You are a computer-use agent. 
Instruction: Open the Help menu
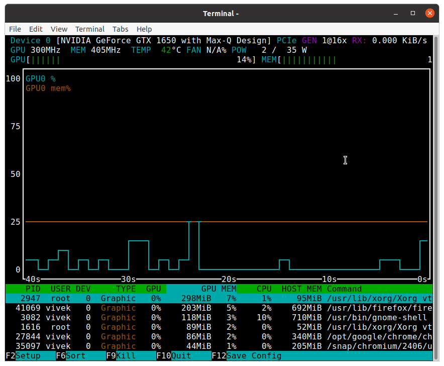[x=144, y=29]
